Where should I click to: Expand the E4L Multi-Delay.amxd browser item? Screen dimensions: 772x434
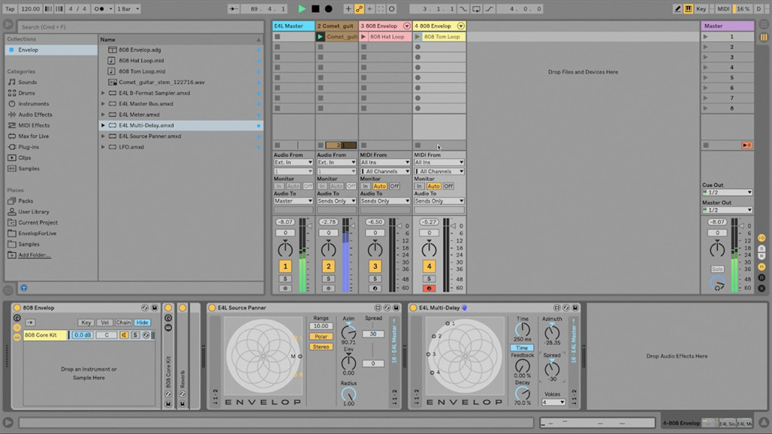coord(103,125)
